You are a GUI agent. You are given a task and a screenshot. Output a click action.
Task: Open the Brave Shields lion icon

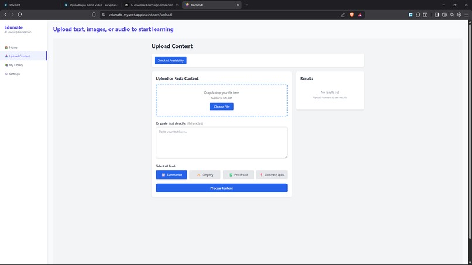351,15
